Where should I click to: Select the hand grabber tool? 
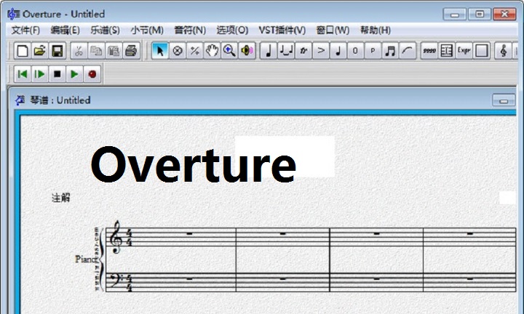click(212, 51)
